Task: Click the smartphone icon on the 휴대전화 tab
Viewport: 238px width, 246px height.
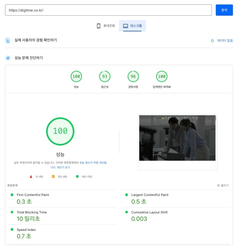Action: click(x=98, y=26)
